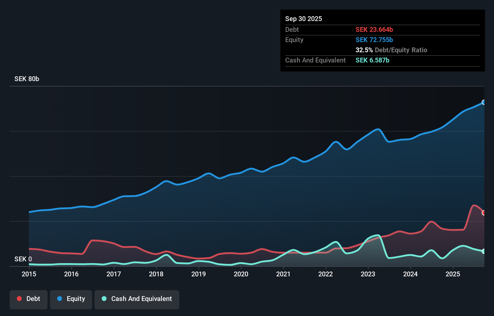Click the SEK 80b gridline label

click(26, 79)
